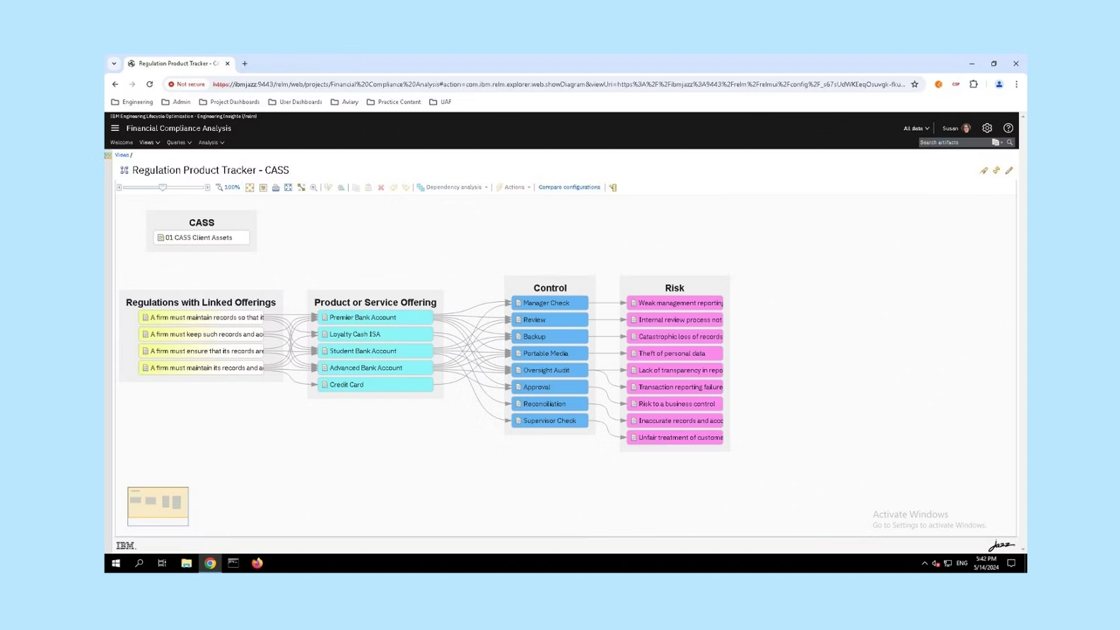The height and width of the screenshot is (630, 1120).
Task: Click the print diagram icon
Action: tap(276, 187)
